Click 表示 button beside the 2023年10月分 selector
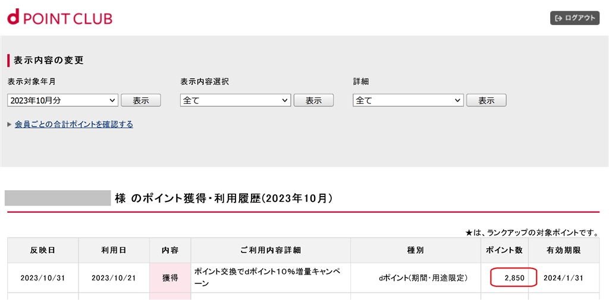This screenshot has width=609, height=300. [x=141, y=100]
